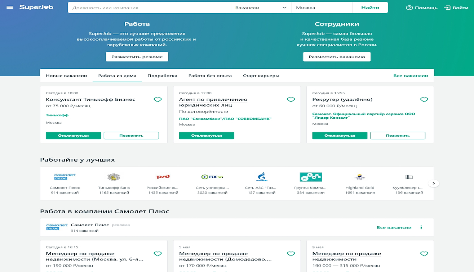Open Самолет Плюс company name link
Viewport: 474px width, 272px height.
(x=90, y=225)
